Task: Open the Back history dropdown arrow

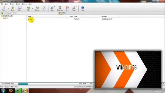Action: [5, 13]
